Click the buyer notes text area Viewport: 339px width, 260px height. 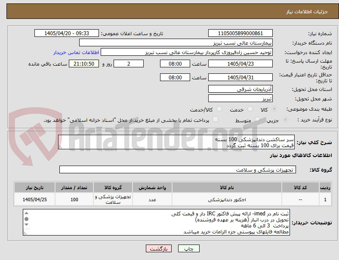[156, 222]
